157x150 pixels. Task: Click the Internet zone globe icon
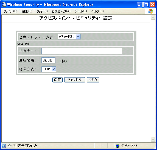[118, 146]
